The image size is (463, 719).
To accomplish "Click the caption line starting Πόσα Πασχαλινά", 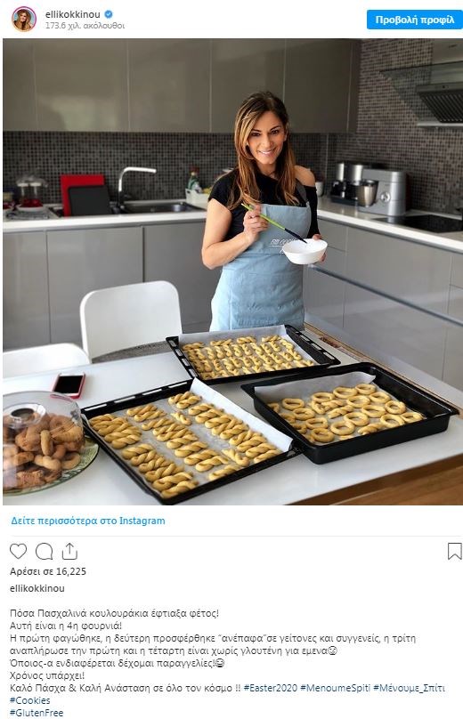I will (x=114, y=613).
